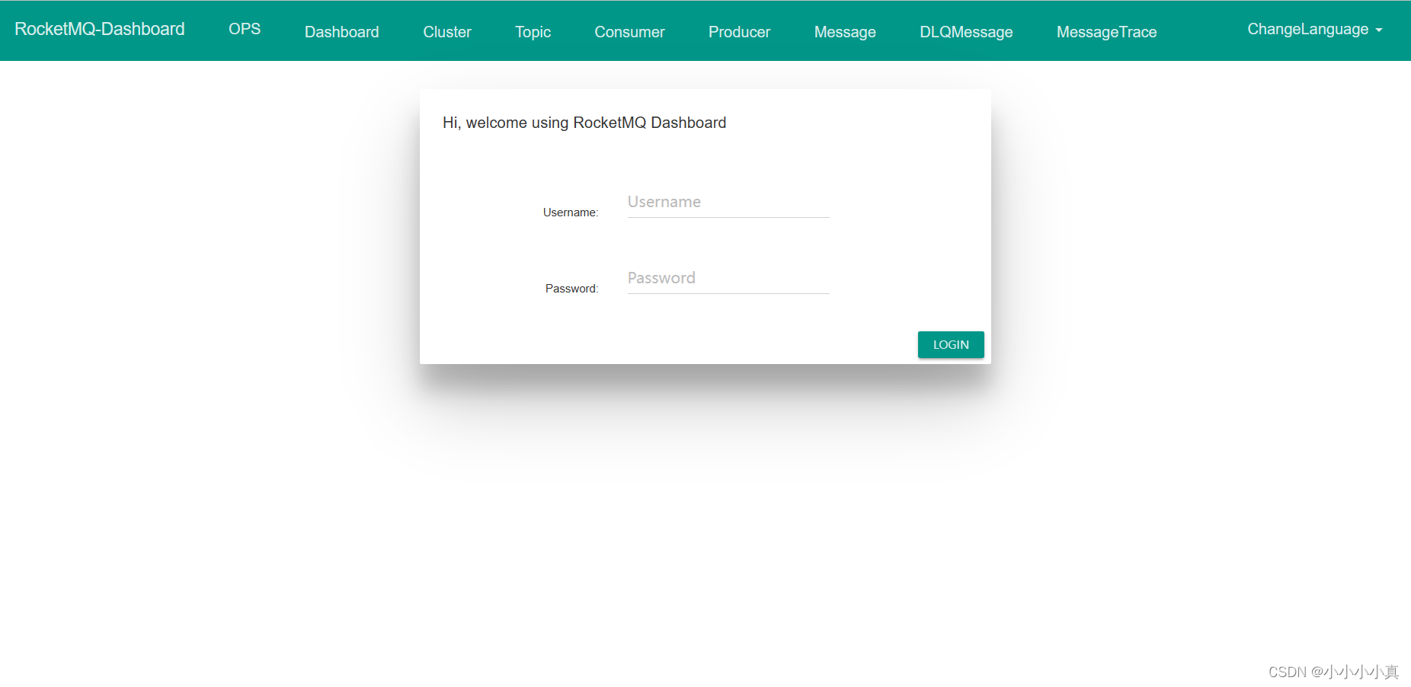Open the OPS menu item
This screenshot has width=1411, height=687.
tap(245, 29)
